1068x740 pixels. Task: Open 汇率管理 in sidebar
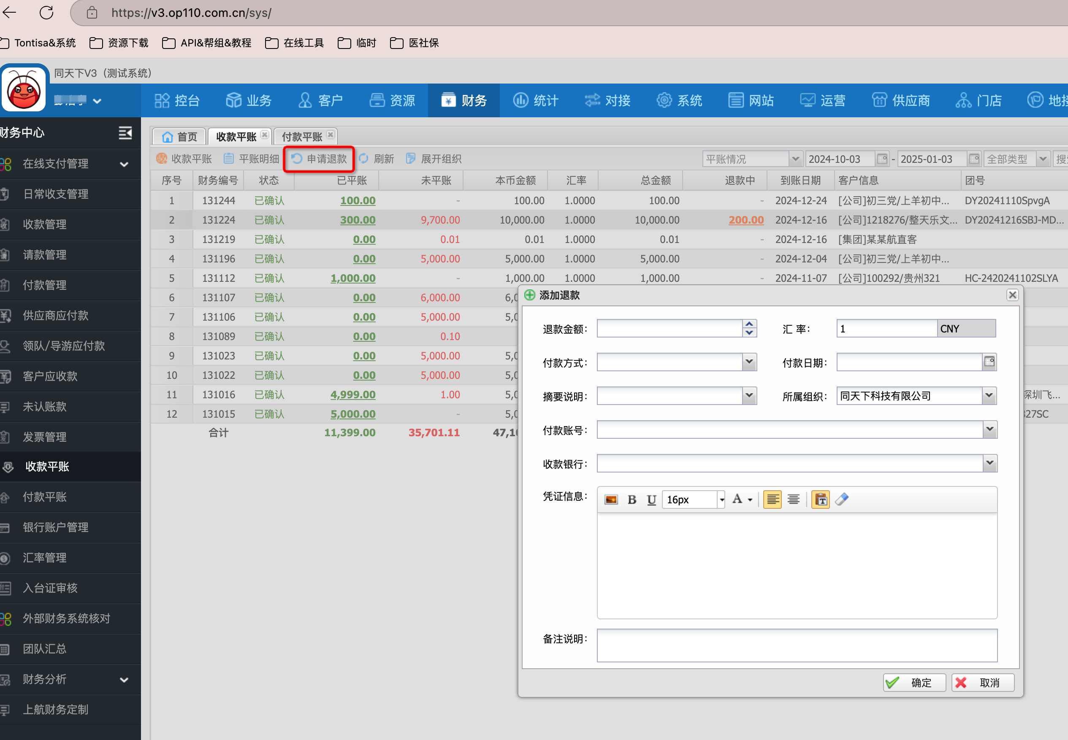tap(70, 558)
